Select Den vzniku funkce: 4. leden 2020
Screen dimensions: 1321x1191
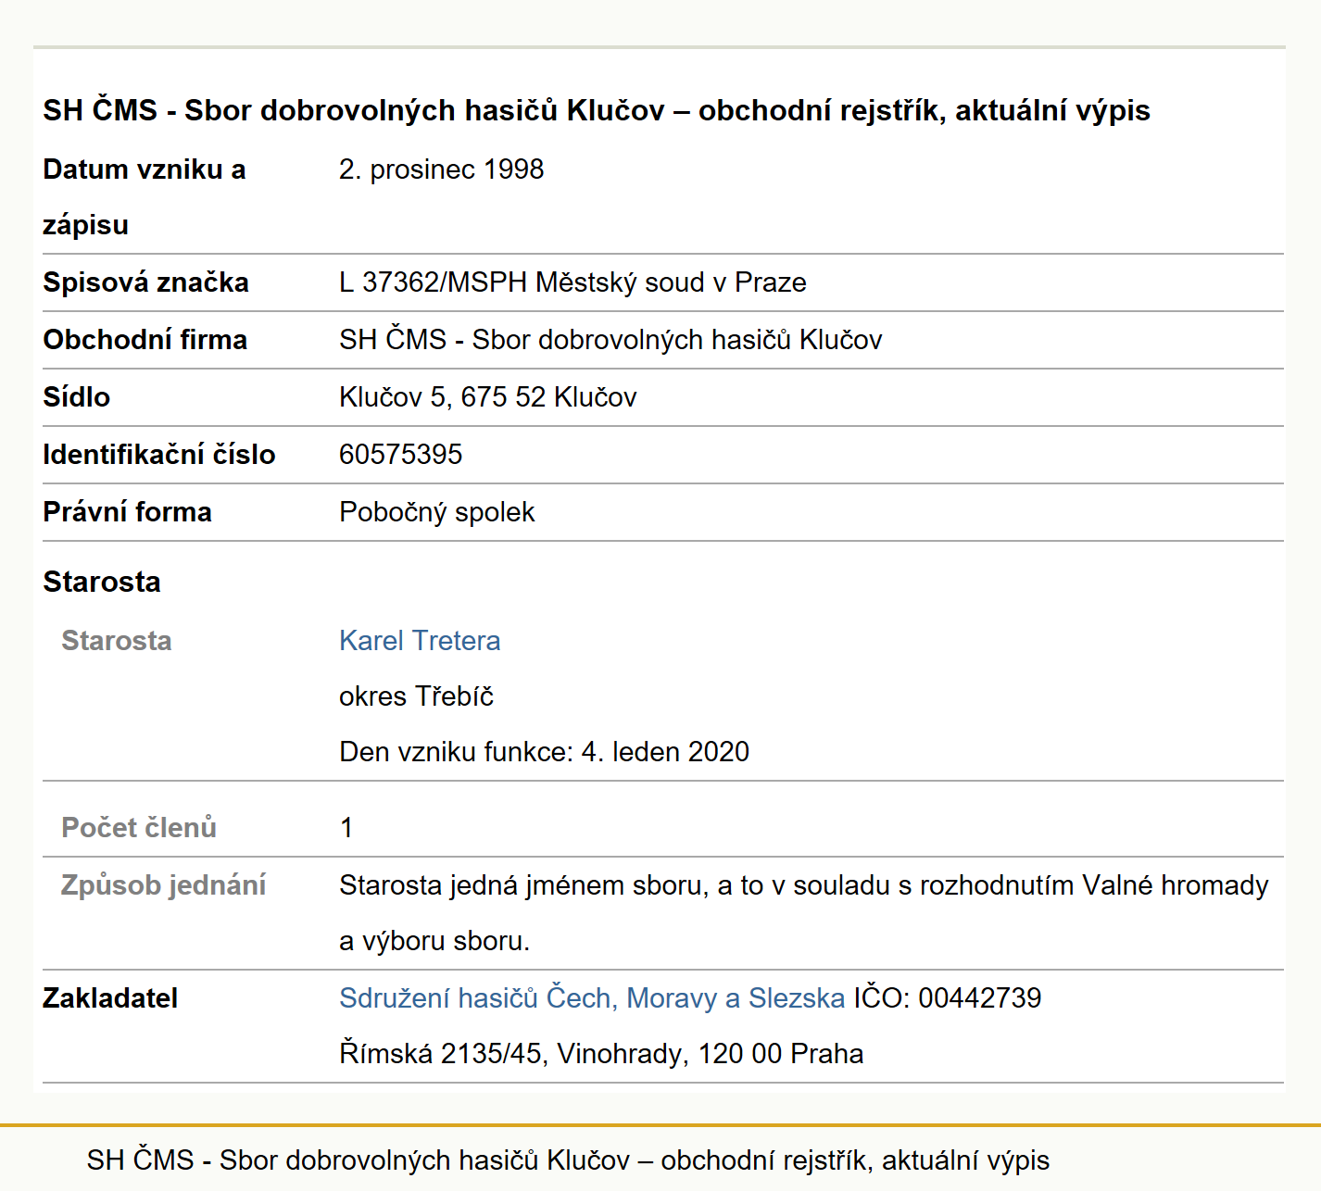click(544, 751)
